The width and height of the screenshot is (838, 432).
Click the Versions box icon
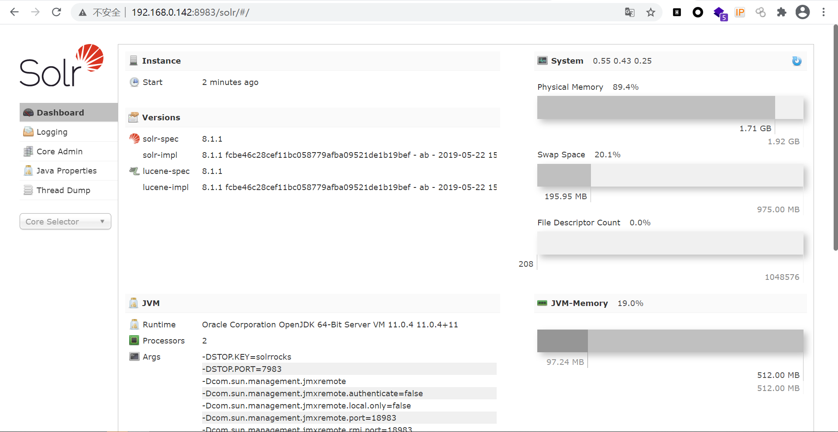tap(134, 117)
